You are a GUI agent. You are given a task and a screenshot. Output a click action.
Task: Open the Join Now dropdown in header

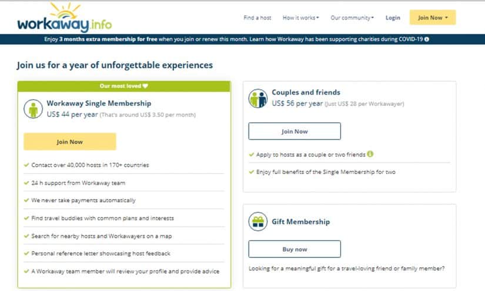(433, 18)
